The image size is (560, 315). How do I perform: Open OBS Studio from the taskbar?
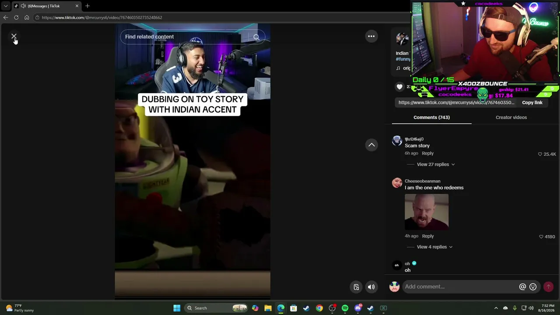(332, 308)
